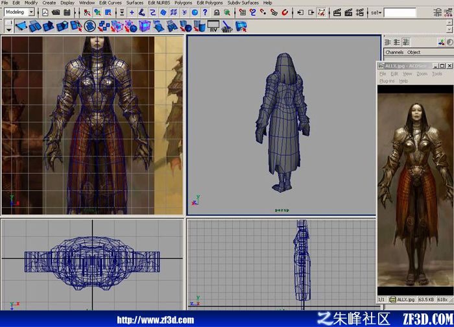
Task: Click the Outputs from selected object icon
Action: [x=311, y=12]
